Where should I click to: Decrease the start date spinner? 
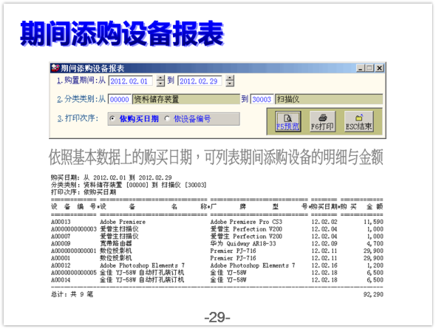(x=160, y=84)
